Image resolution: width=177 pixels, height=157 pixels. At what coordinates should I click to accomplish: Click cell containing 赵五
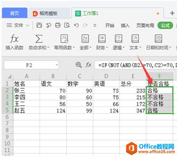click(x=27, y=110)
